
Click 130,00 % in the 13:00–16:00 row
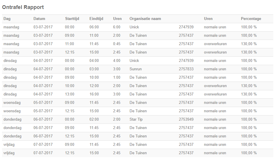click(x=249, y=94)
